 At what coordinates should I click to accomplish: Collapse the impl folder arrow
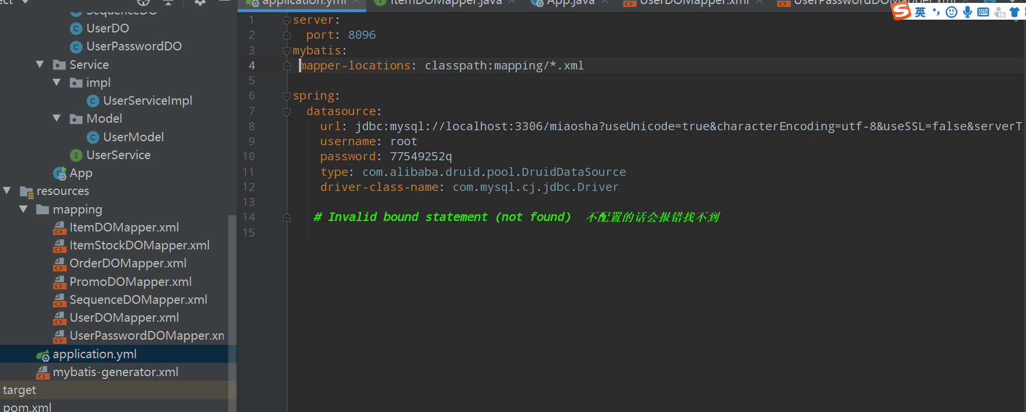tap(57, 83)
